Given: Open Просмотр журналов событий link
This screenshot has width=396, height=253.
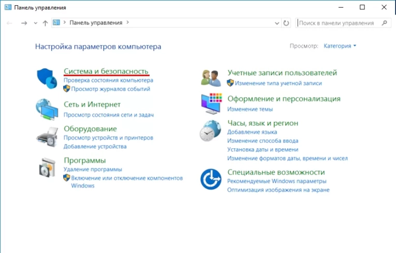Looking at the screenshot, I should [111, 89].
